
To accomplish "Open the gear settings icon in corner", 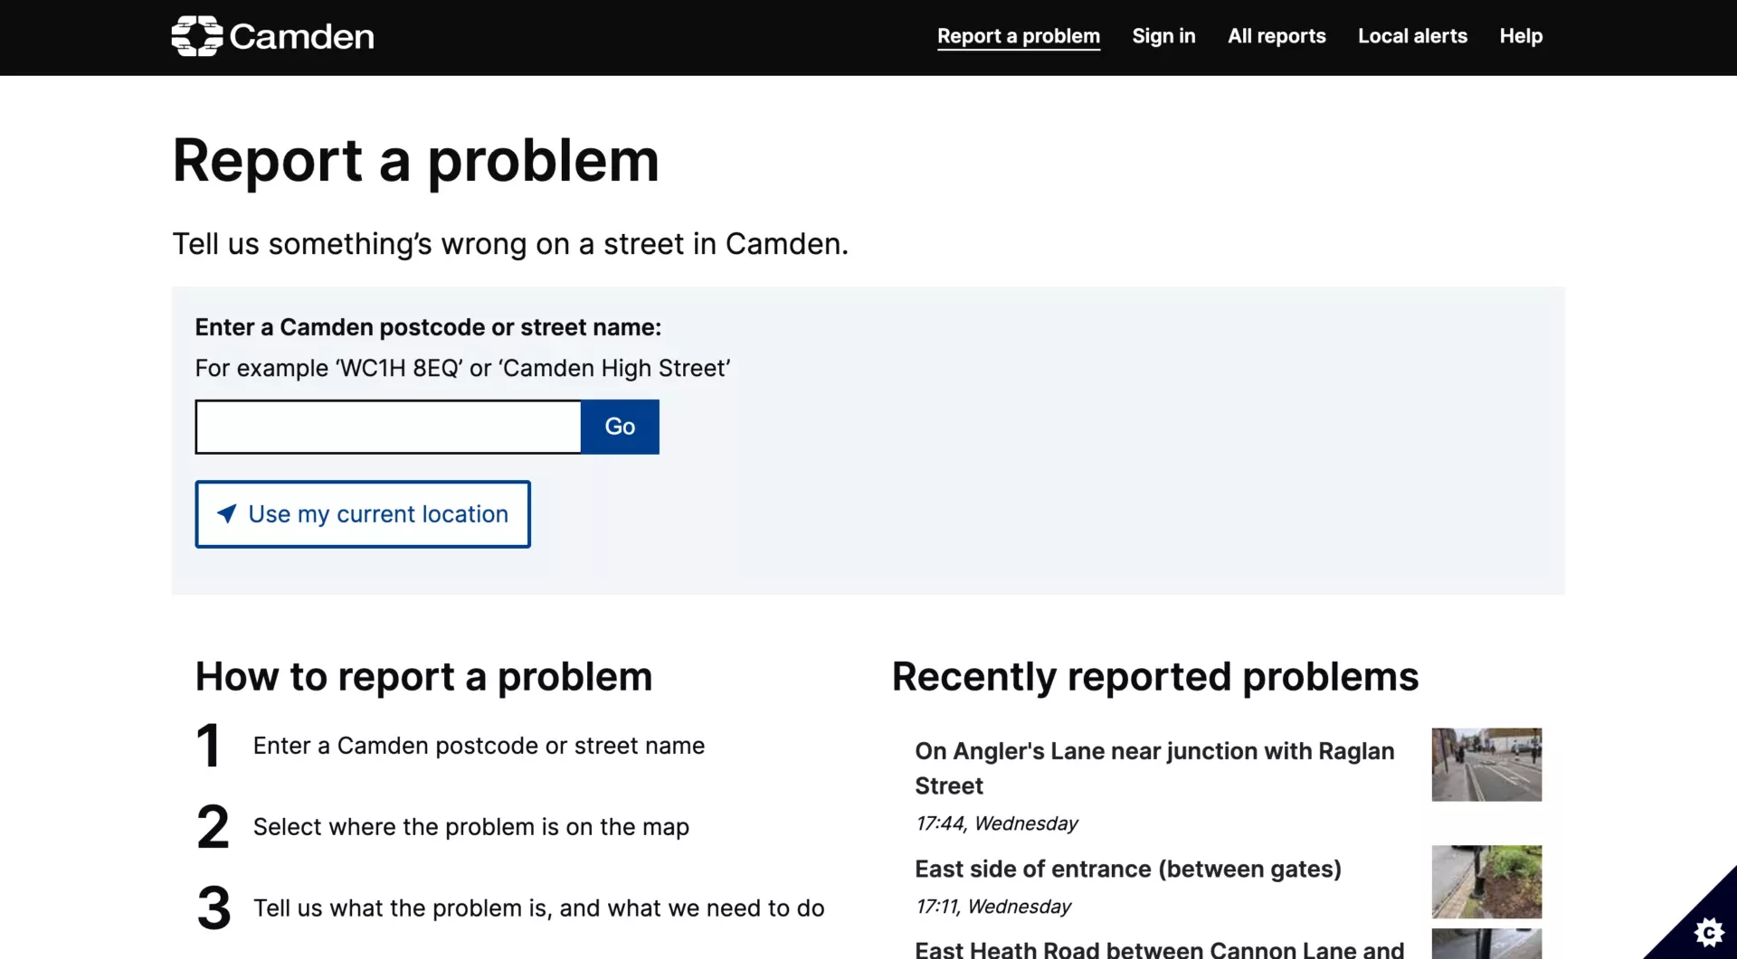I will point(1708,931).
